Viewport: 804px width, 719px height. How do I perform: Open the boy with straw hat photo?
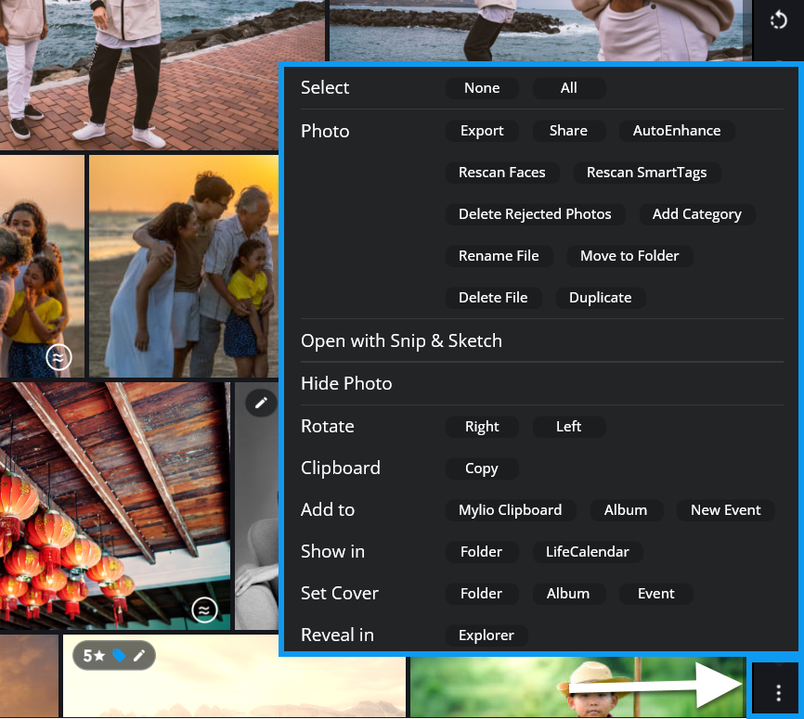[577, 687]
